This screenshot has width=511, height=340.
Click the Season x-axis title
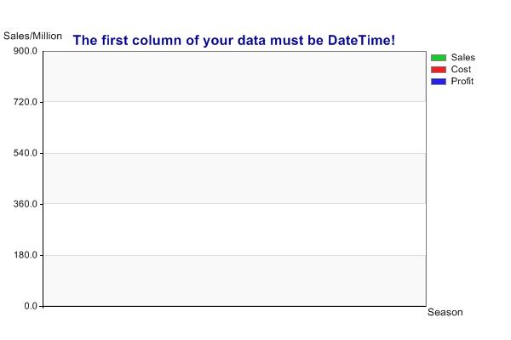(x=445, y=312)
